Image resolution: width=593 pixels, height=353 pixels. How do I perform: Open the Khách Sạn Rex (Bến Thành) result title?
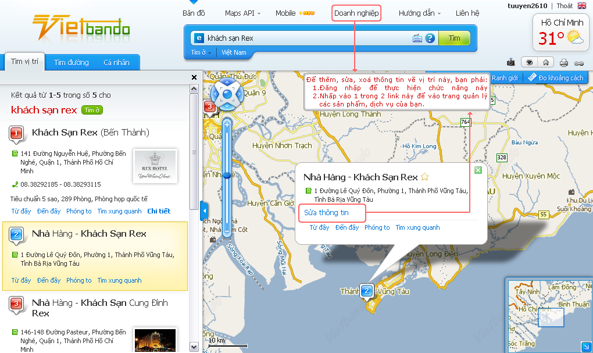coord(90,133)
